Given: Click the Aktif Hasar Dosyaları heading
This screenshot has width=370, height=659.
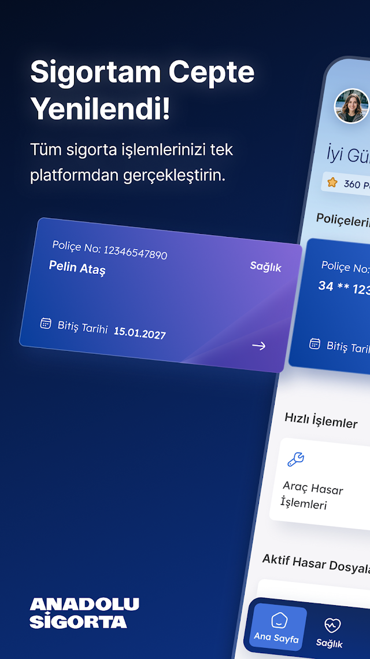Looking at the screenshot, I should point(316,563).
